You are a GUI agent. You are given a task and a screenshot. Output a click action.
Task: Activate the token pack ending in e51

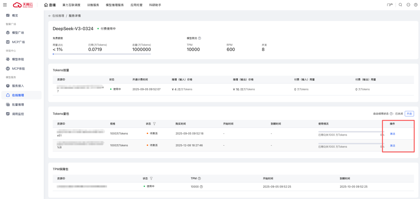point(392,134)
